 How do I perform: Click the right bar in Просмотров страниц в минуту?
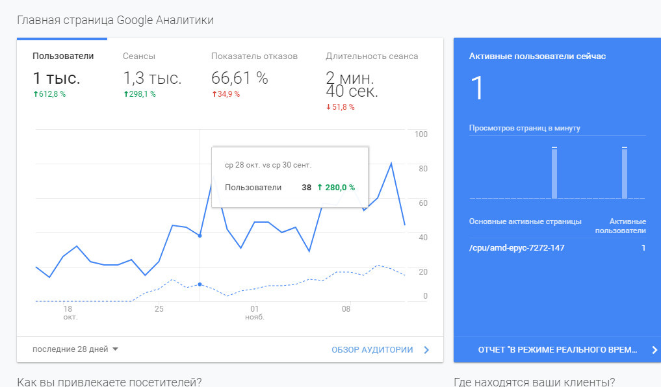[625, 173]
